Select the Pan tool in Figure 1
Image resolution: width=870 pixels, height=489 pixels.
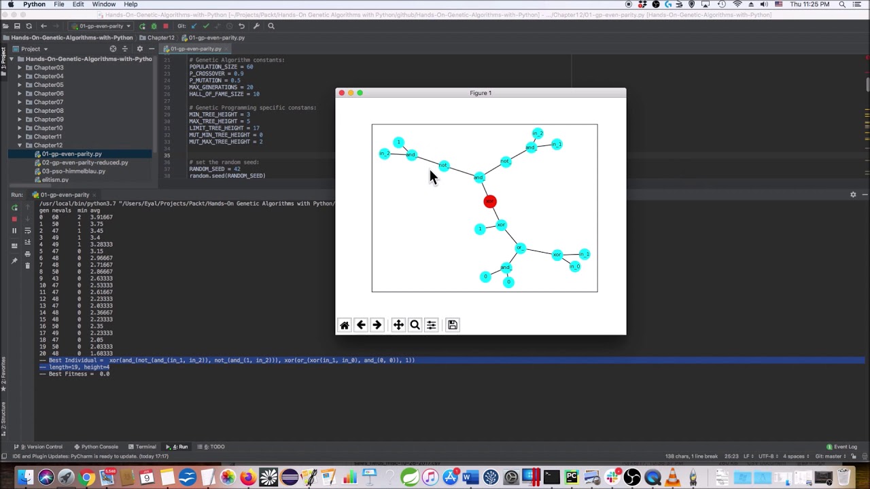coord(398,325)
